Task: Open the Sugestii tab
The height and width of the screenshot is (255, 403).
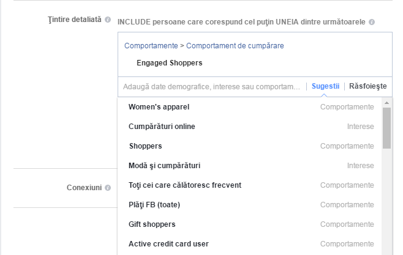Action: pos(325,86)
